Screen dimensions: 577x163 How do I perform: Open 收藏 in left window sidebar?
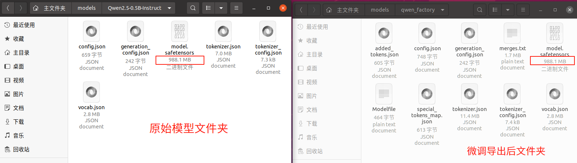pyautogui.click(x=34, y=39)
